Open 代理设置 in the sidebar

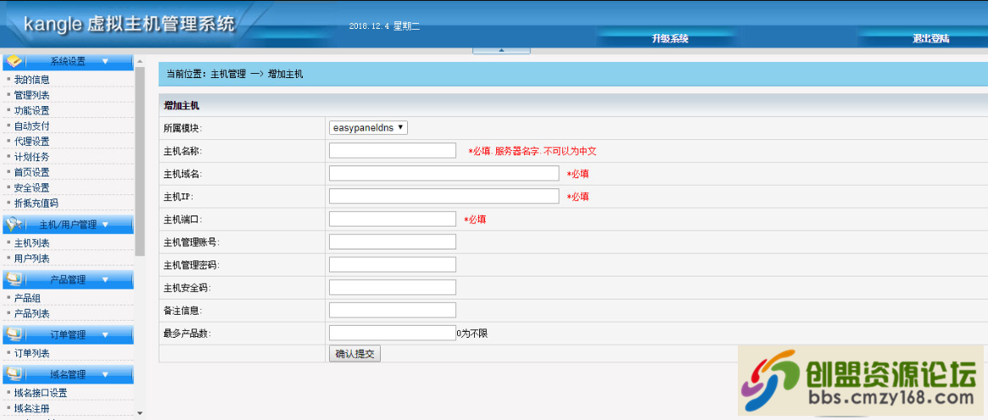point(31,141)
